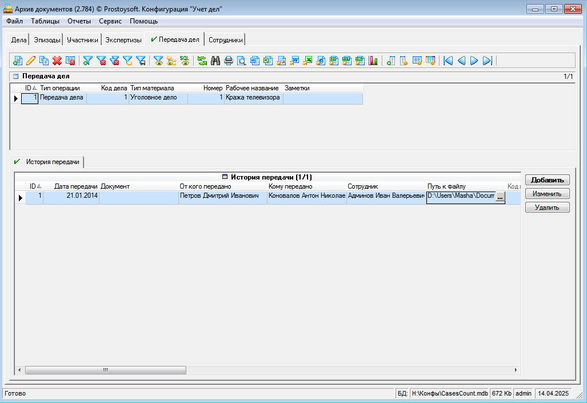Jump to first record arrow
Viewport: 587px width, 403px height.
[x=448, y=61]
